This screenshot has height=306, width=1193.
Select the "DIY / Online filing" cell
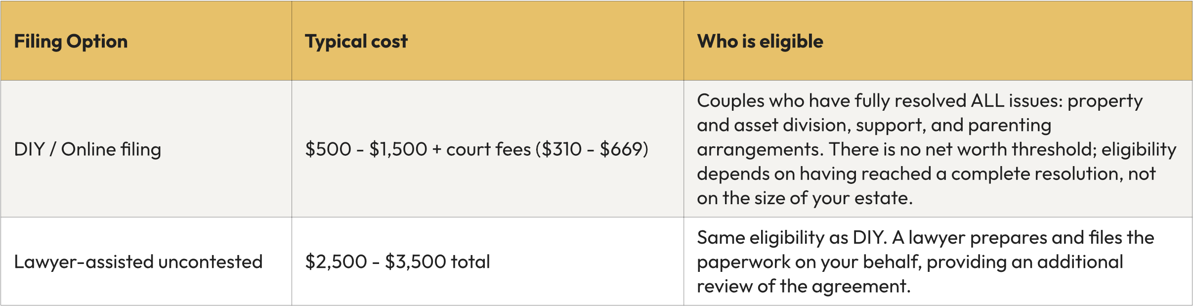point(87,149)
